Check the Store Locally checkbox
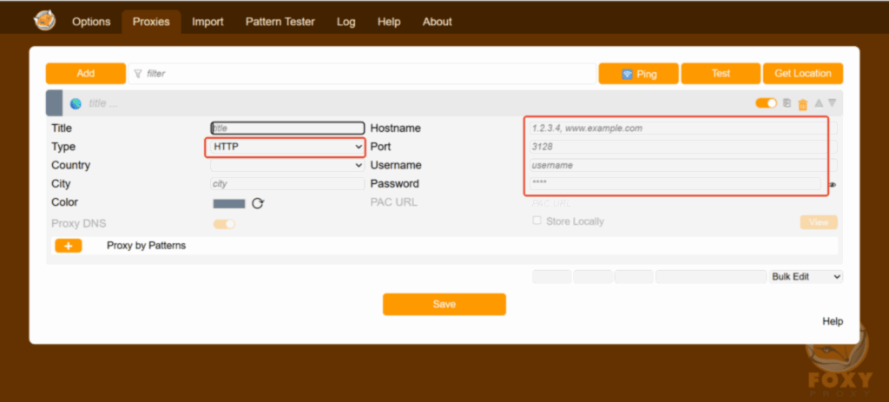The width and height of the screenshot is (889, 402). click(537, 221)
